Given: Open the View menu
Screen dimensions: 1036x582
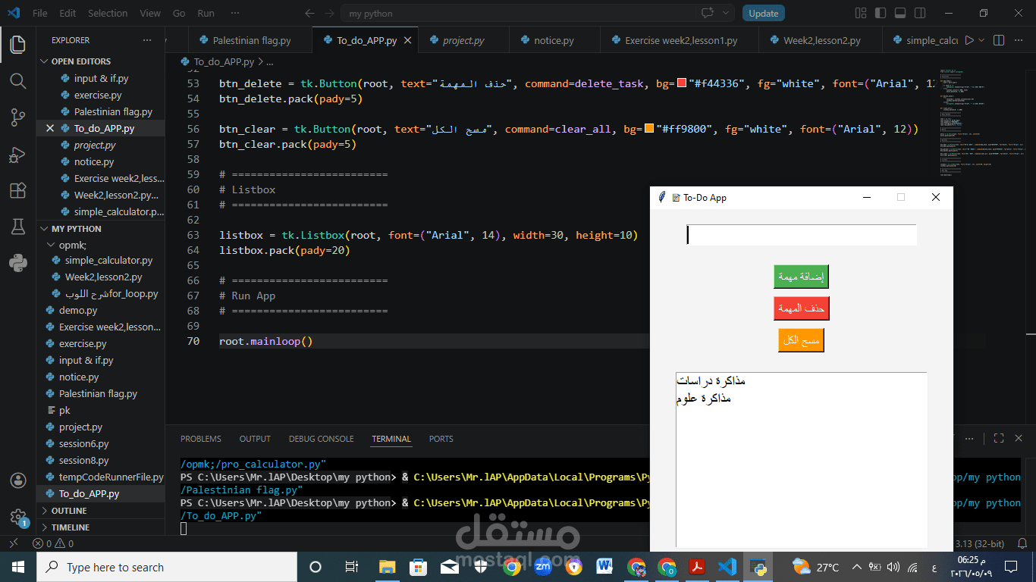Looking at the screenshot, I should click(150, 14).
